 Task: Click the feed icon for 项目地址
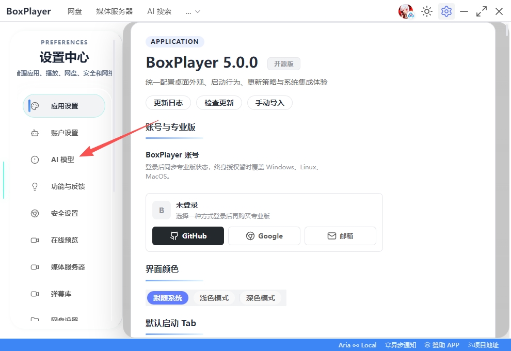pos(471,345)
